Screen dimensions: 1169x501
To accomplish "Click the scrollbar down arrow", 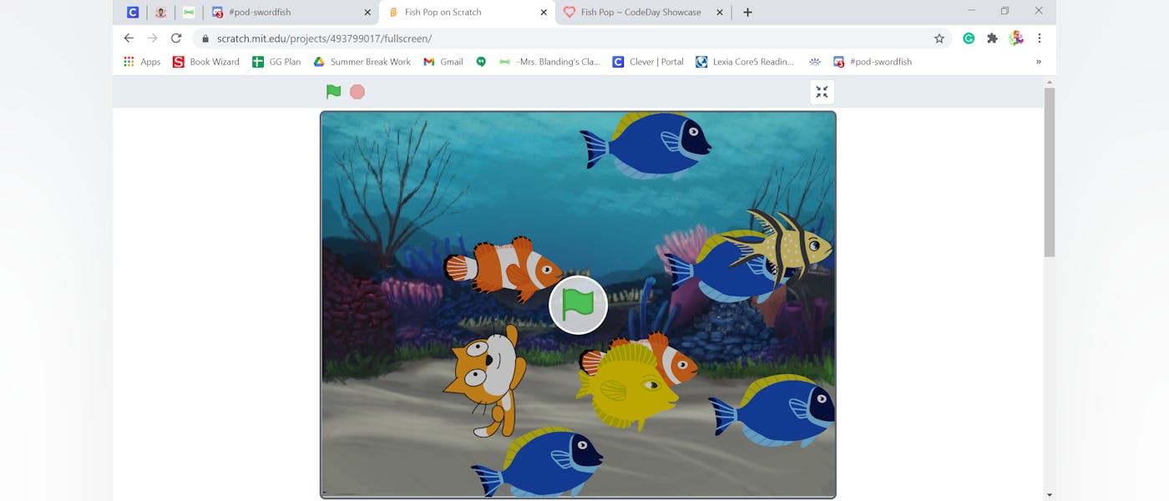I will [x=1050, y=495].
